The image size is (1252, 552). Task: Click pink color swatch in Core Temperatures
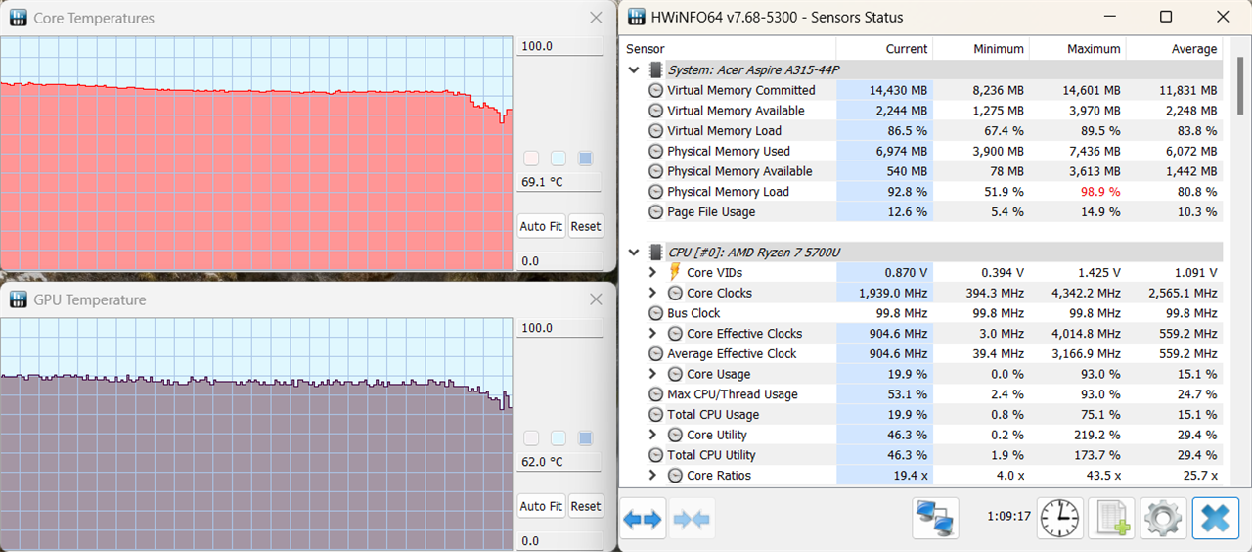531,159
